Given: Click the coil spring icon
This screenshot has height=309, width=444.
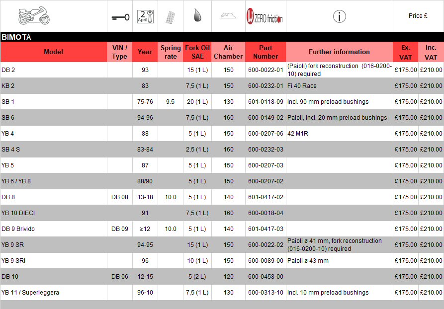Looking at the screenshot, I should 171,16.
